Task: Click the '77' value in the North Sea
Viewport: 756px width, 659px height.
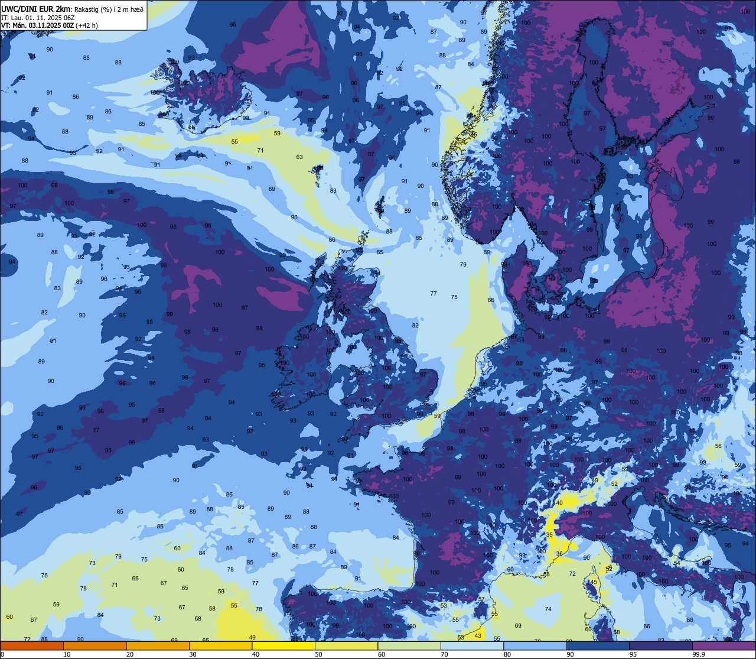Action: click(x=434, y=294)
